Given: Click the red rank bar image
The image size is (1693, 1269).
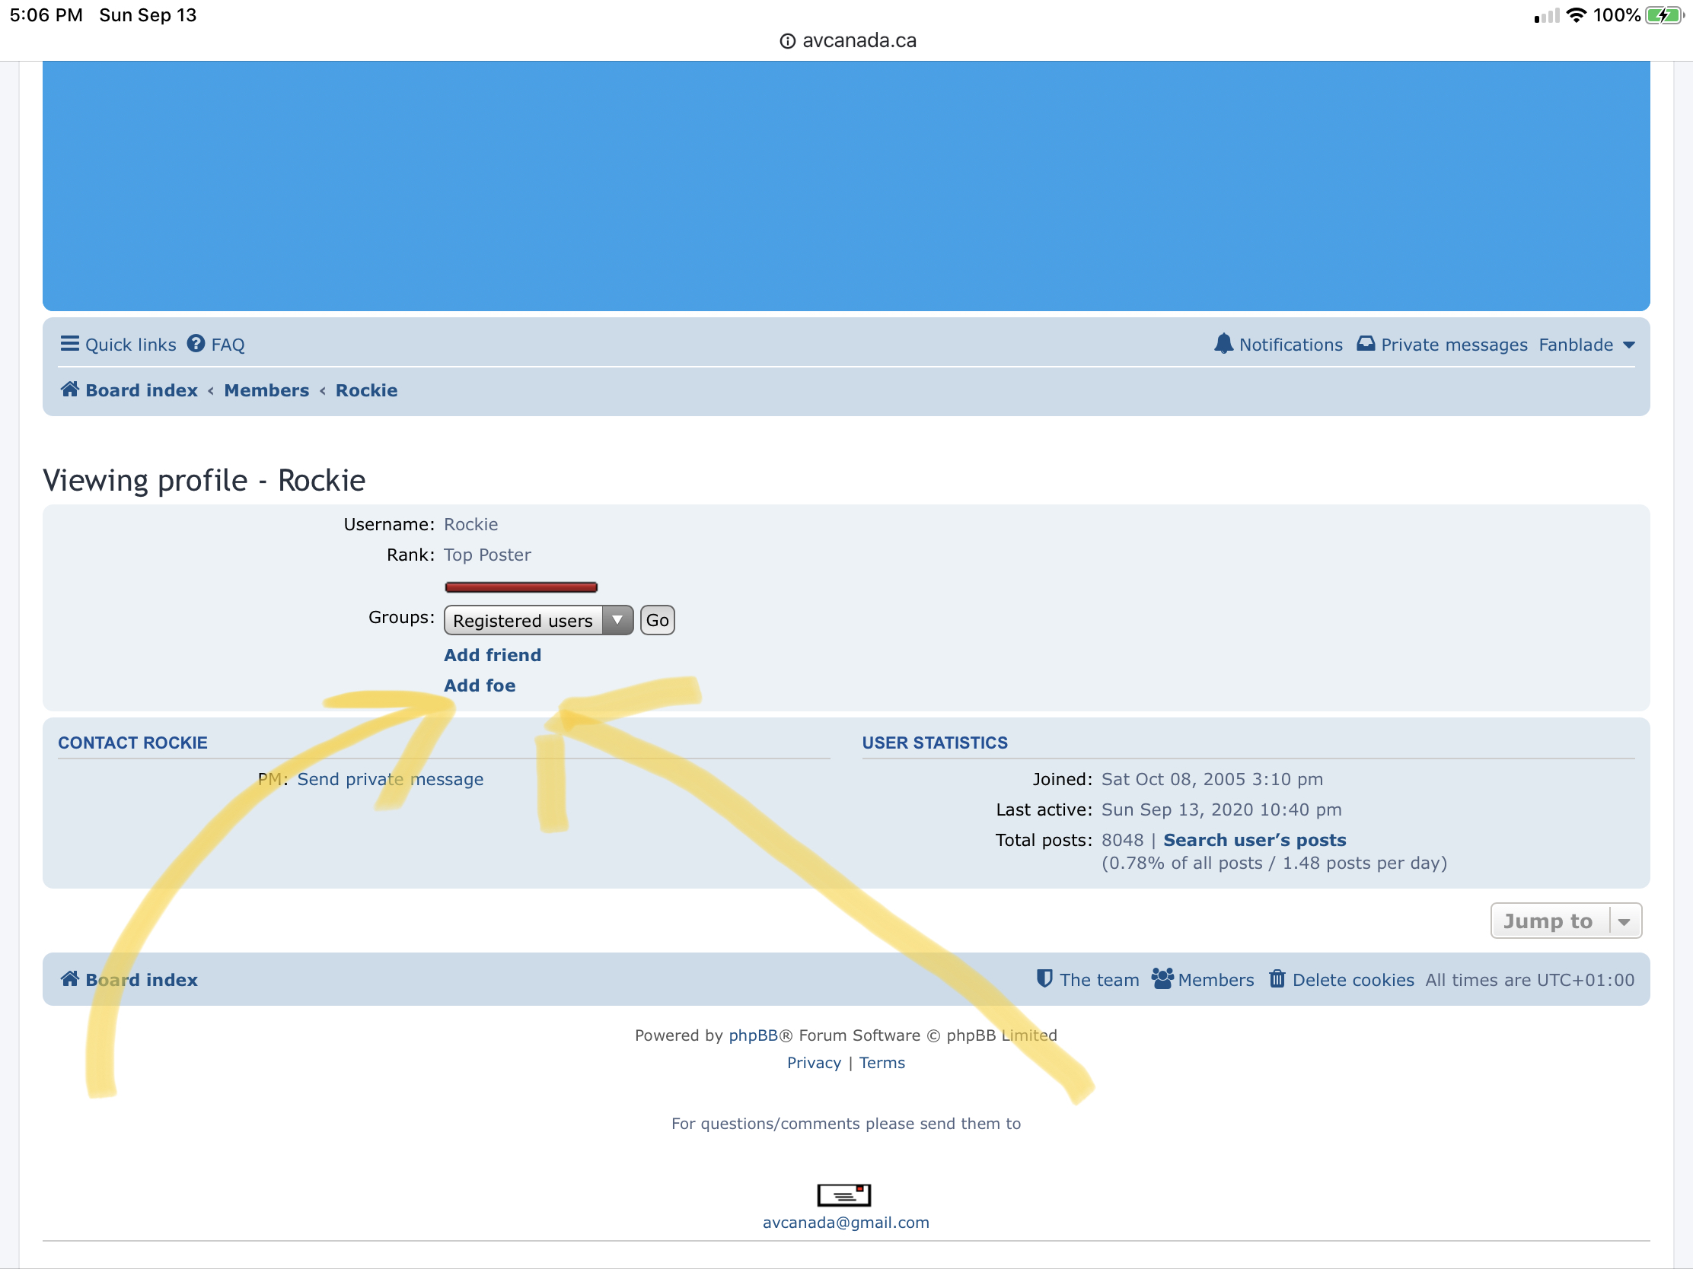Looking at the screenshot, I should tap(521, 587).
